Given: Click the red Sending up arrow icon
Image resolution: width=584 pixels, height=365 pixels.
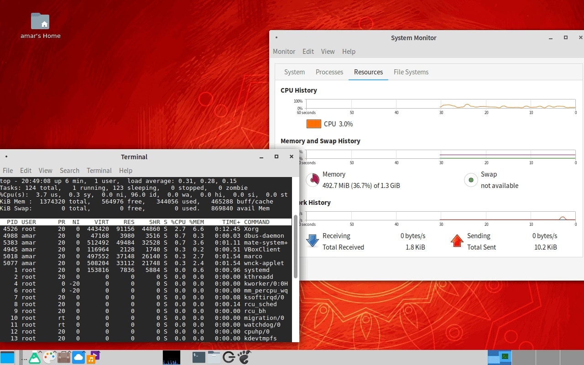Looking at the screenshot, I should 457,241.
